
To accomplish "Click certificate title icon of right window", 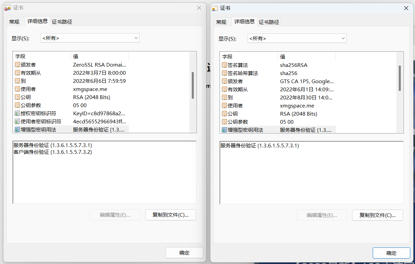I will [x=215, y=8].
